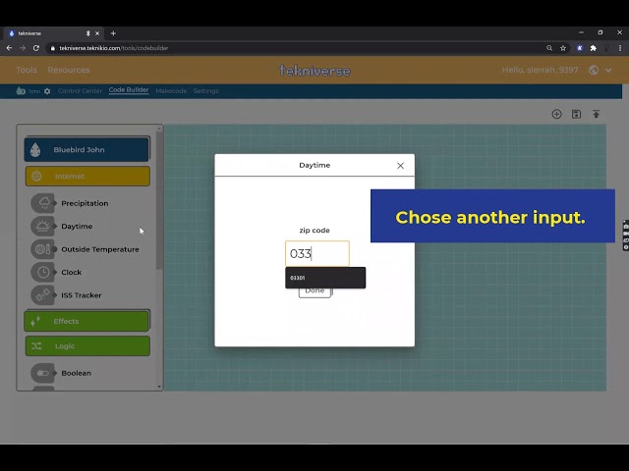The height and width of the screenshot is (471, 629).
Task: Select the Boolean toggle block icon
Action: [43, 373]
